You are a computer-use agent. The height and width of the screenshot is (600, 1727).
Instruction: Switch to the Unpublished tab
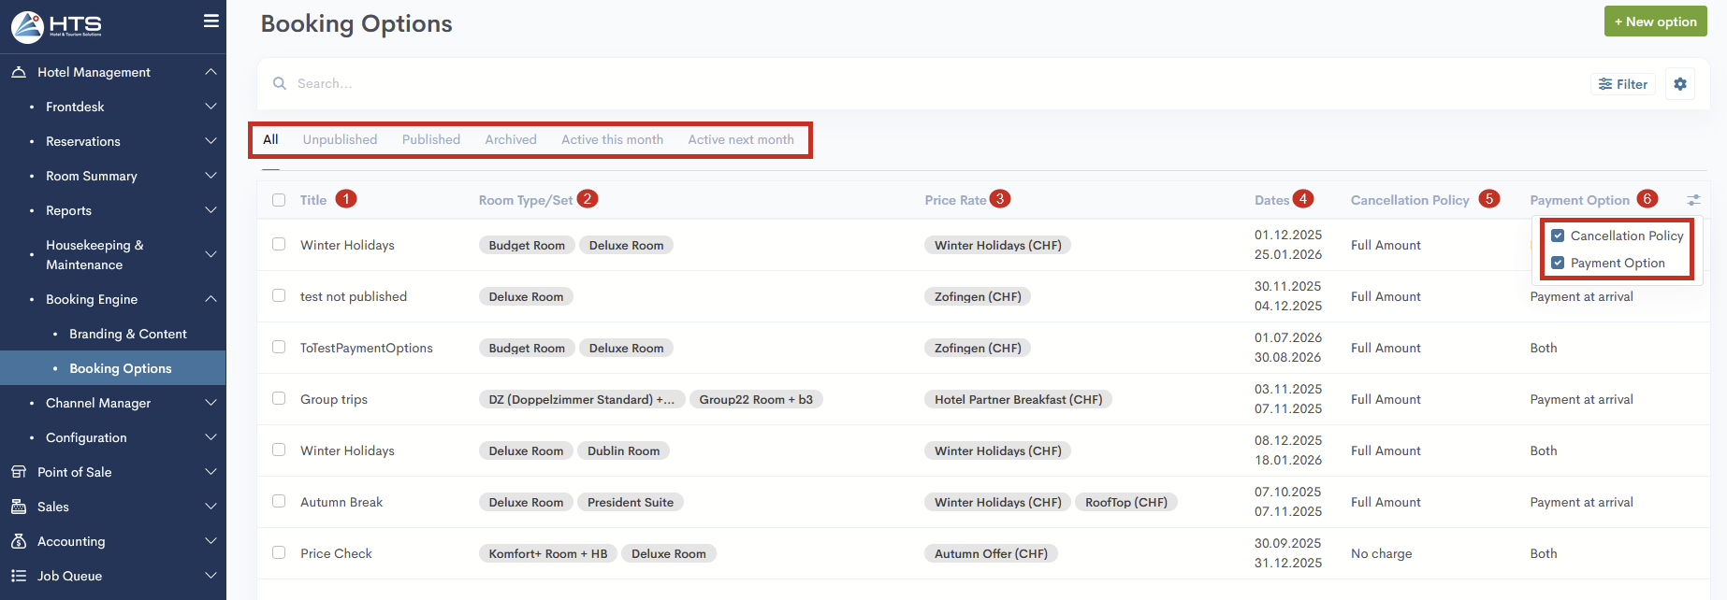[x=340, y=139]
